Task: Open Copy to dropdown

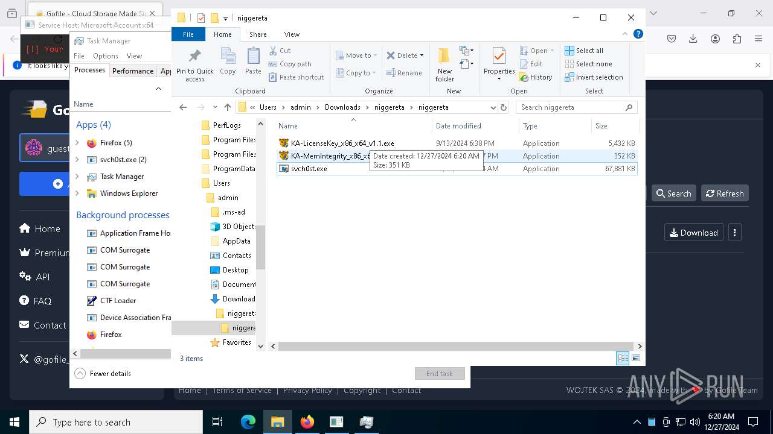Action: 356,73
